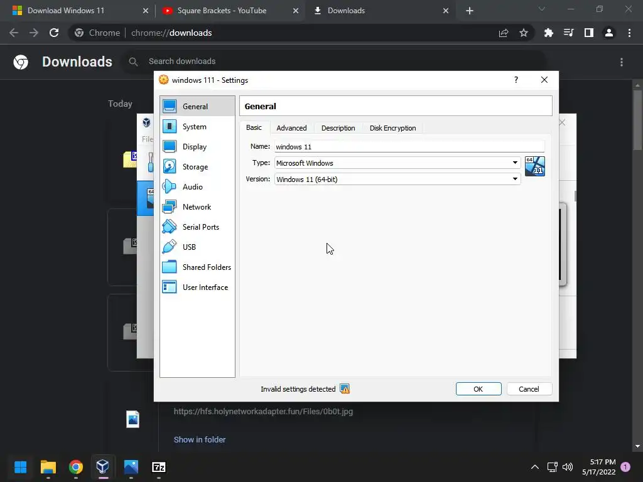Switch to the Description tab
This screenshot has width=643, height=482.
(338, 128)
